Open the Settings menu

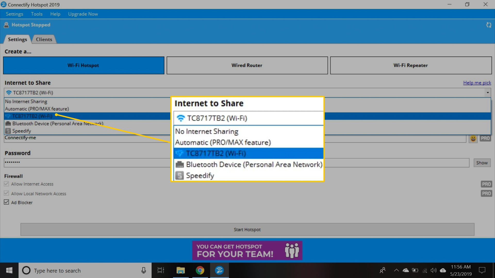(x=14, y=14)
